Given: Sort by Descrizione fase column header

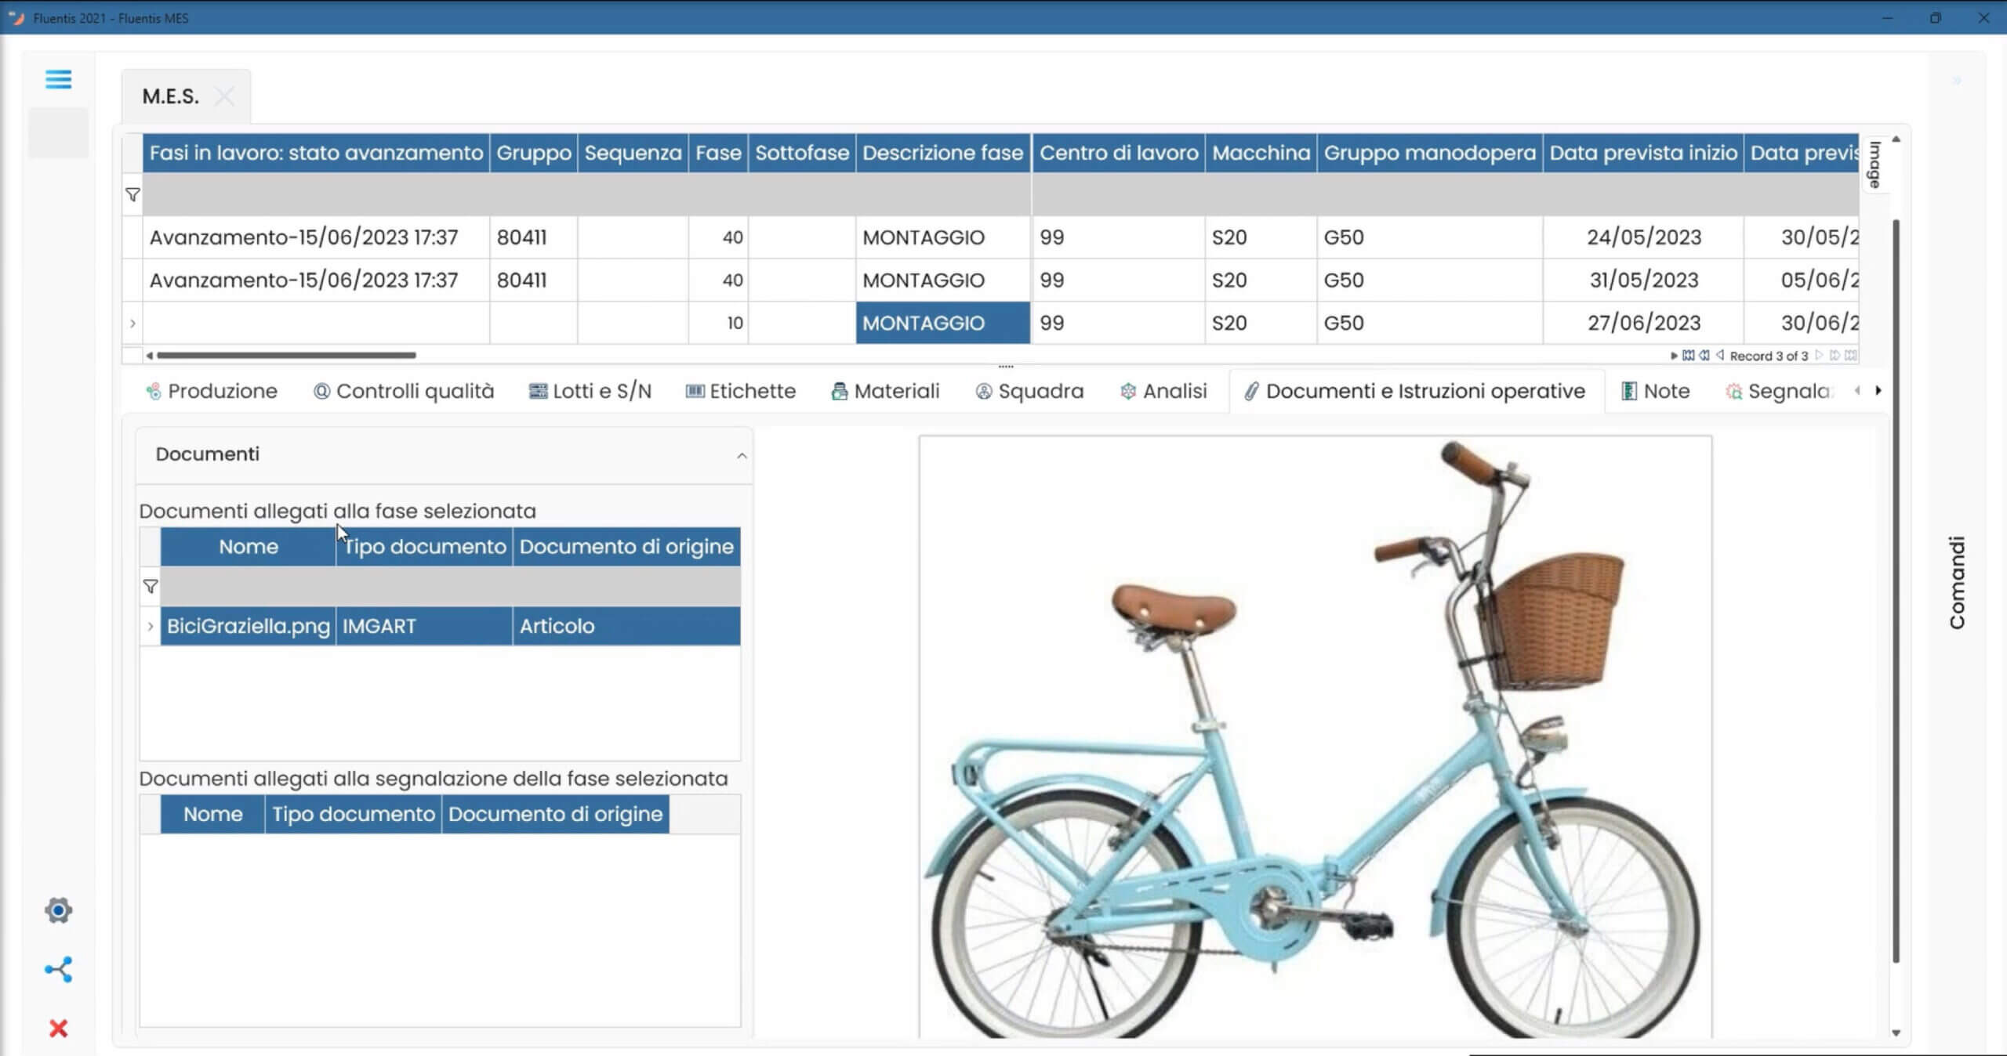Looking at the screenshot, I should [x=942, y=153].
